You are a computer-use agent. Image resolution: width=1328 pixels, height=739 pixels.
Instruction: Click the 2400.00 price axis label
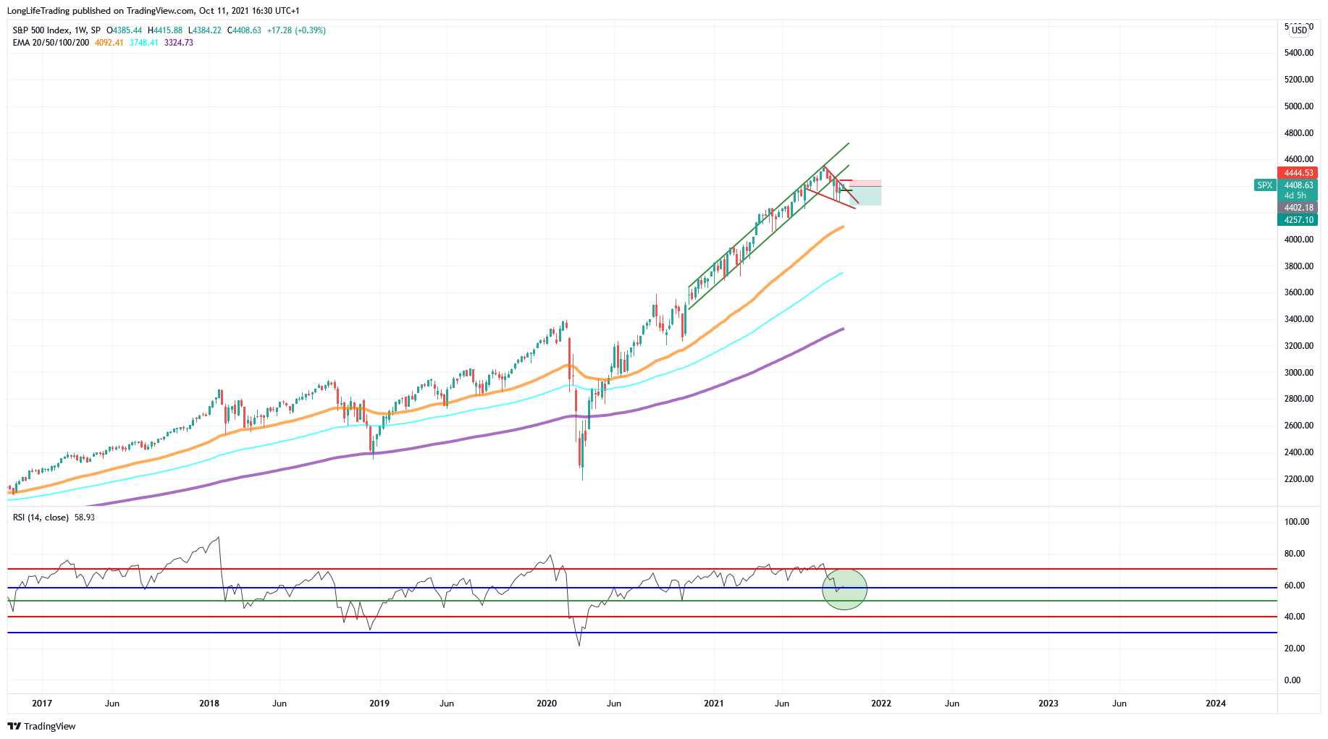[1299, 452]
